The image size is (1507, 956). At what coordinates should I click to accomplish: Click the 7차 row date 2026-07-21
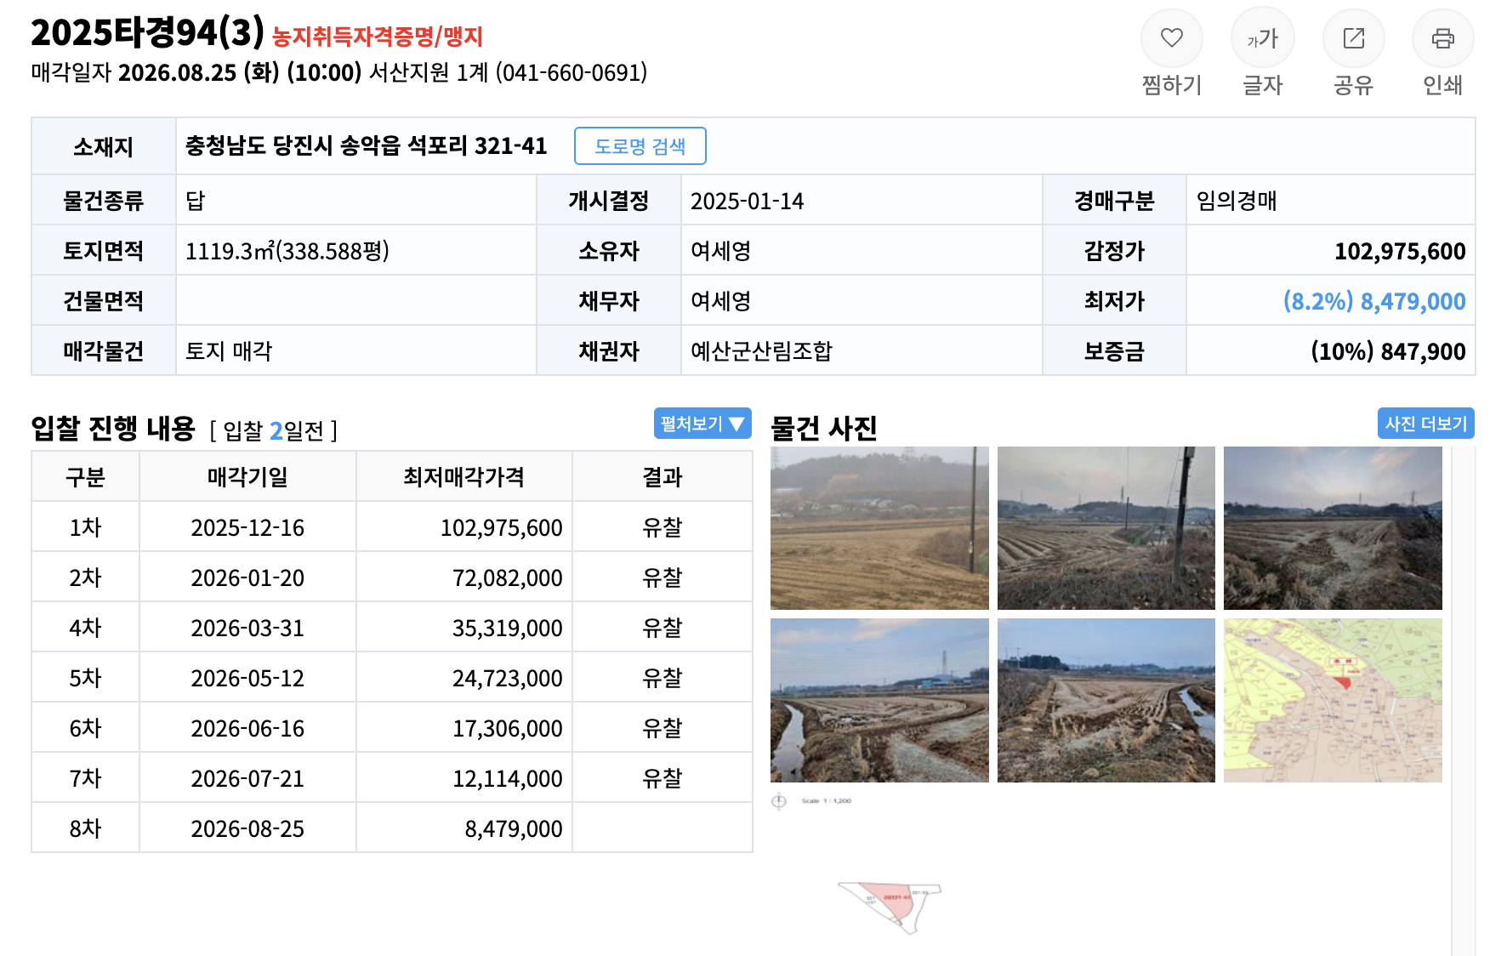click(247, 779)
